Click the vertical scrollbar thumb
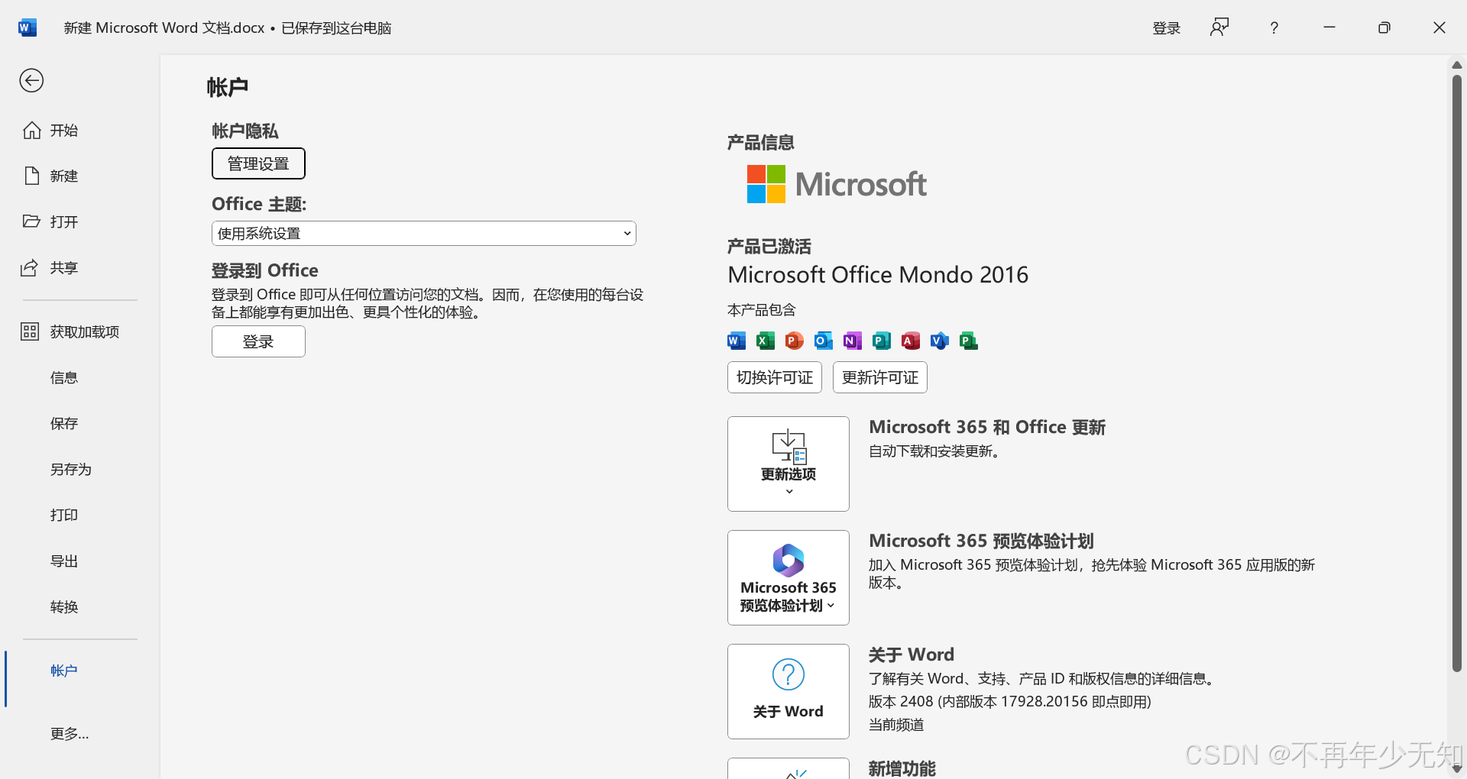Screen dimensions: 1467x779 [1457, 373]
